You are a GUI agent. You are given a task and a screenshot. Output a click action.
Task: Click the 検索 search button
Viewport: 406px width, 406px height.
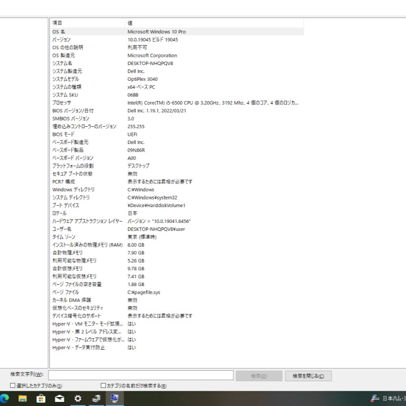coord(258,376)
